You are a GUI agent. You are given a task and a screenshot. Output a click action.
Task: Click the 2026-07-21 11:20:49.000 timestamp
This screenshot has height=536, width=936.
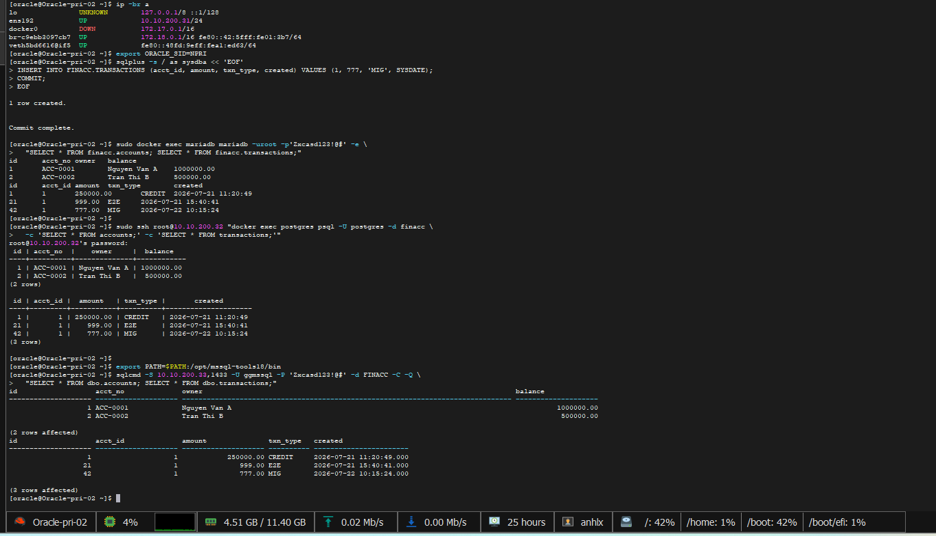coord(361,457)
